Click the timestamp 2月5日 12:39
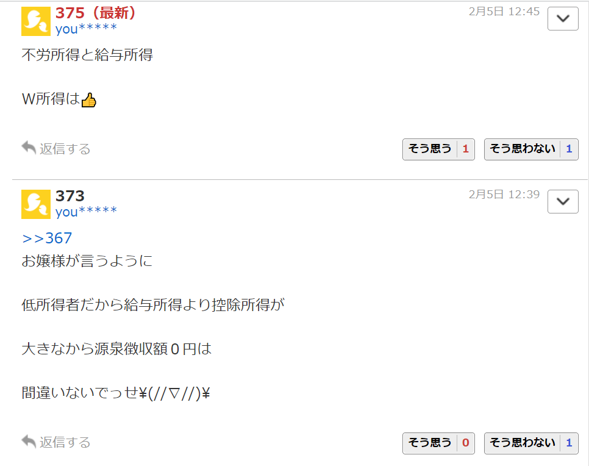This screenshot has width=589, height=466. coord(504,195)
